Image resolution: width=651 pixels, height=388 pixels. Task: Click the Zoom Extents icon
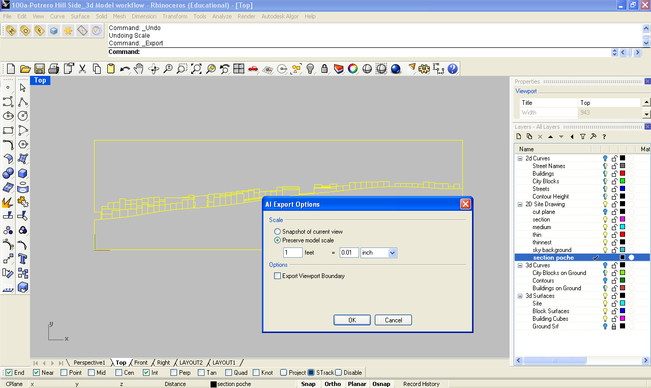196,69
